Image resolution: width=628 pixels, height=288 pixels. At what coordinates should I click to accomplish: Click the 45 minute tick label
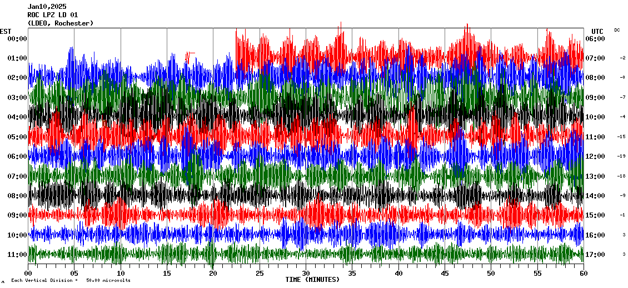point(444,274)
